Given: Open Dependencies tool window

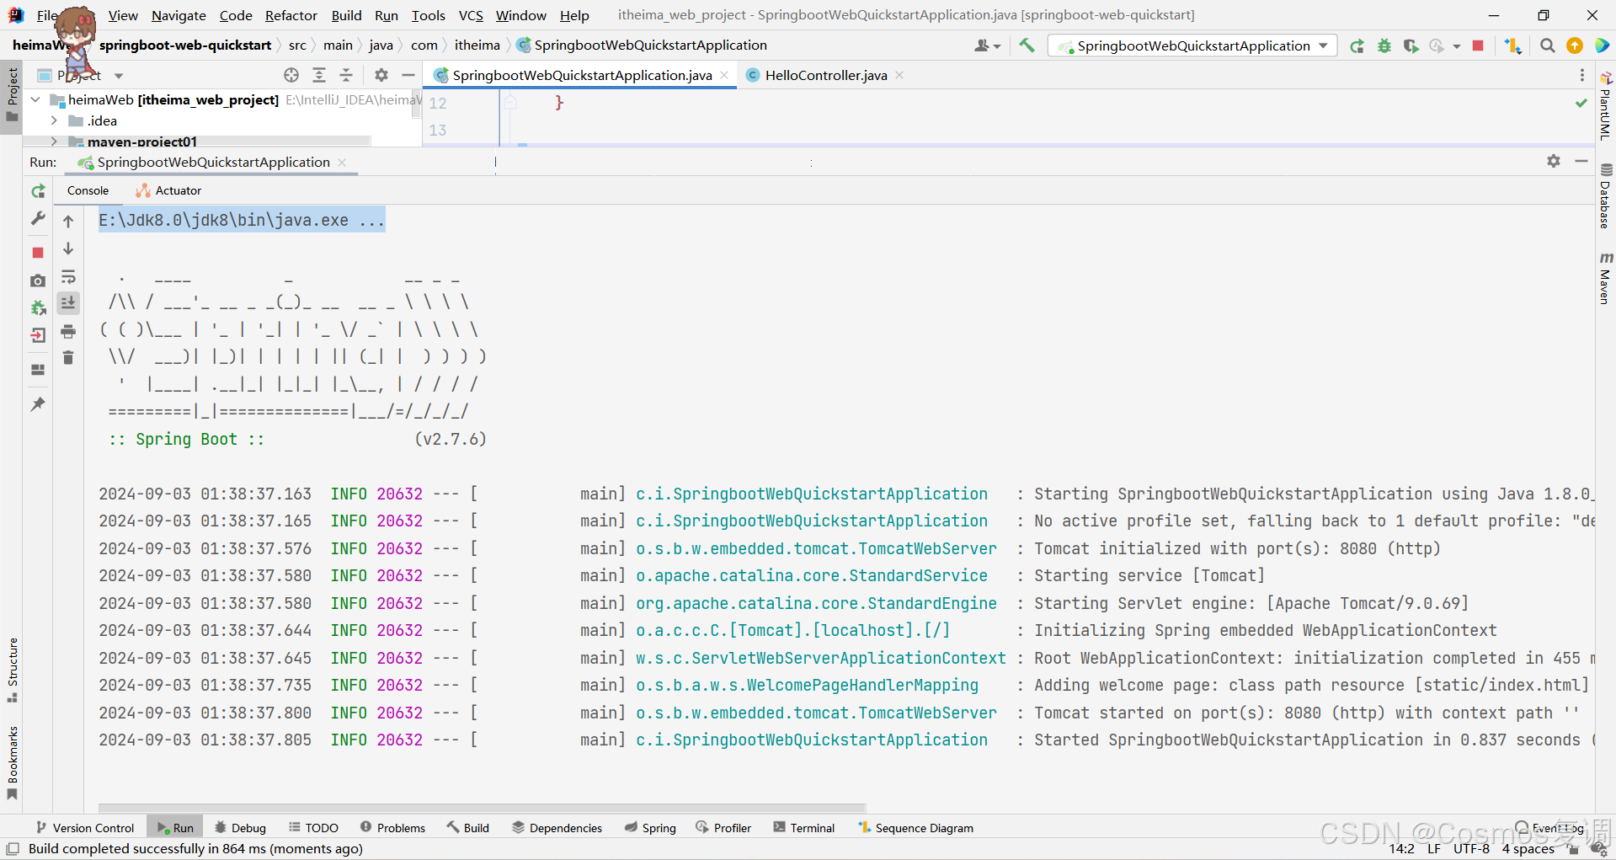Looking at the screenshot, I should coord(557,828).
